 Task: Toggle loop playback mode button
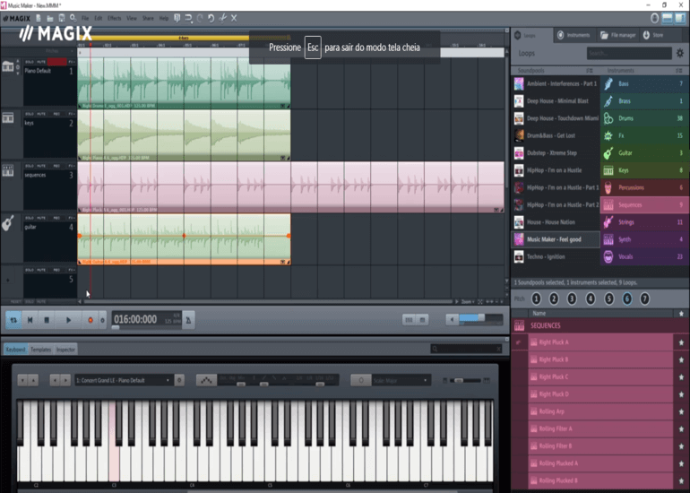(13, 320)
